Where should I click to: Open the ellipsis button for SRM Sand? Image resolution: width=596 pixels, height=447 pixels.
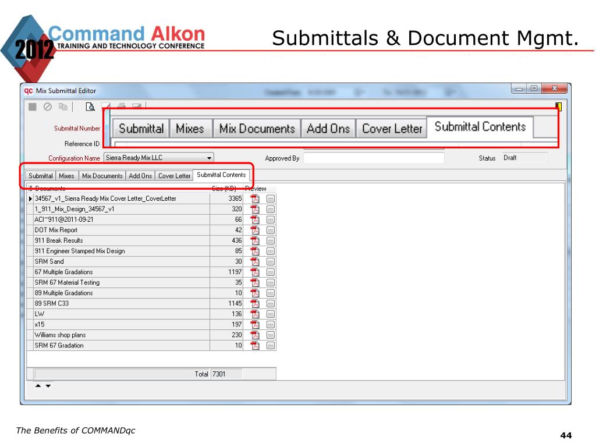pos(270,261)
